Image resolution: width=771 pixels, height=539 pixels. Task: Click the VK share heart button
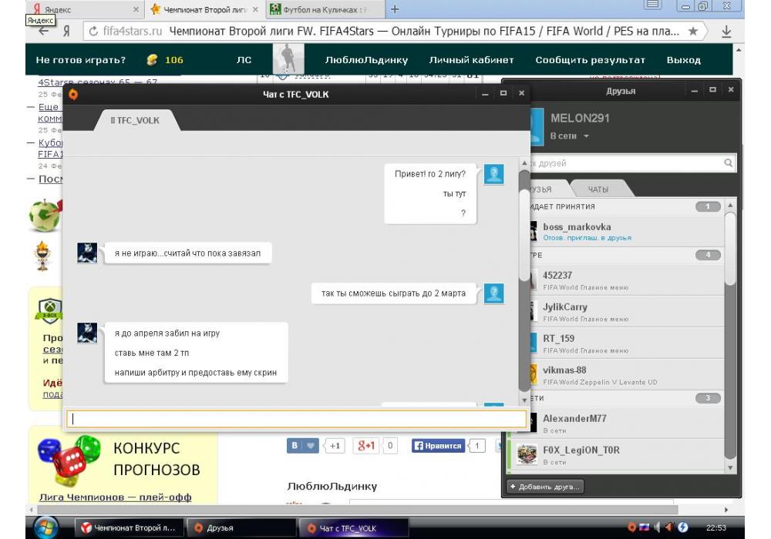[x=303, y=446]
